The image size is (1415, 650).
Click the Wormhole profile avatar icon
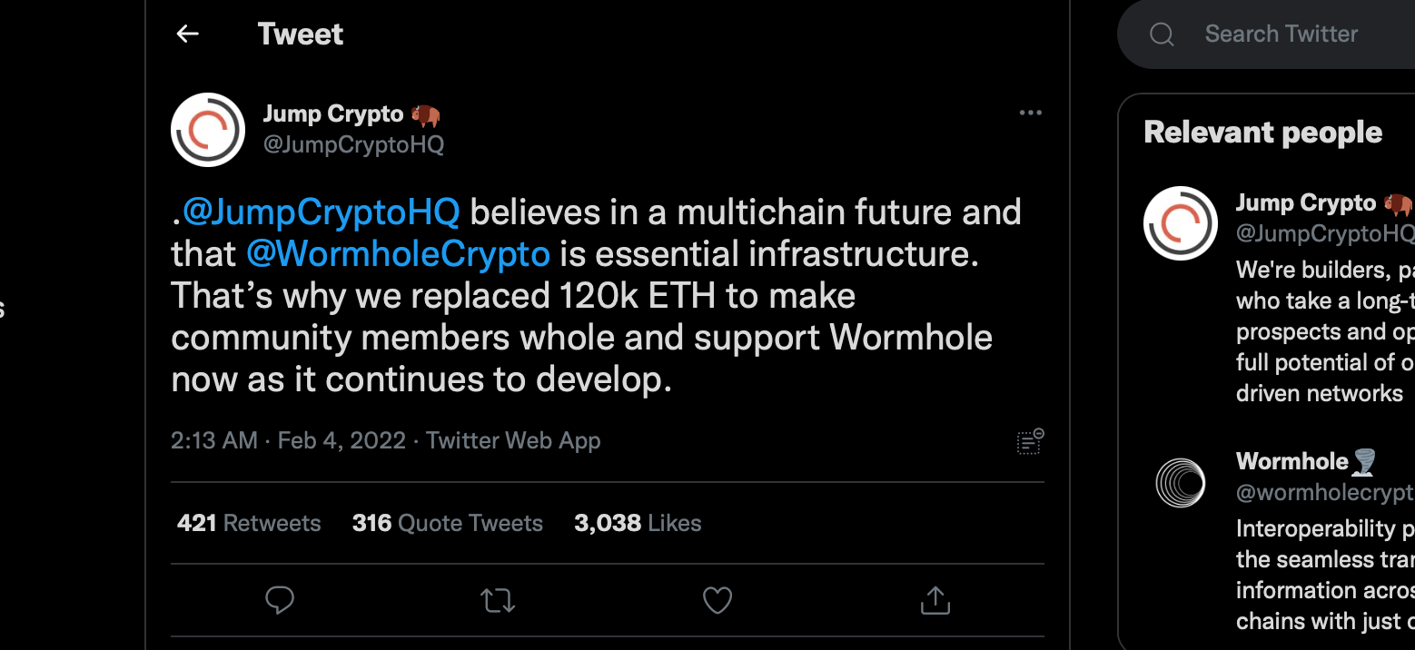[1180, 483]
